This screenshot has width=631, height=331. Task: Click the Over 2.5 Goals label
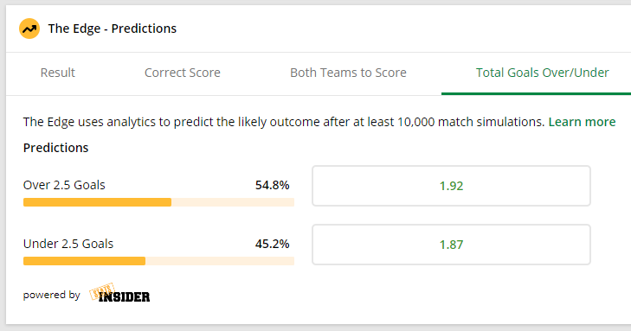click(x=64, y=185)
